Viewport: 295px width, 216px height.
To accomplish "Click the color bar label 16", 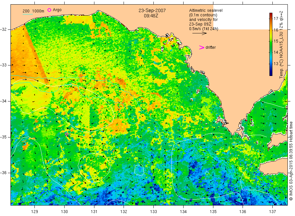I will coord(276,30).
